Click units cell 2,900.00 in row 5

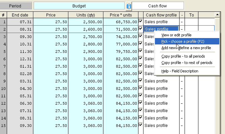point(86,52)
